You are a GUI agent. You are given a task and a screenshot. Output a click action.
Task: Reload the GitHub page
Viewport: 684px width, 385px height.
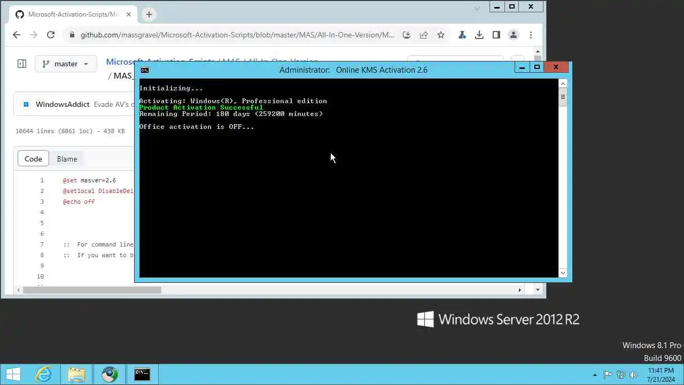tap(51, 35)
